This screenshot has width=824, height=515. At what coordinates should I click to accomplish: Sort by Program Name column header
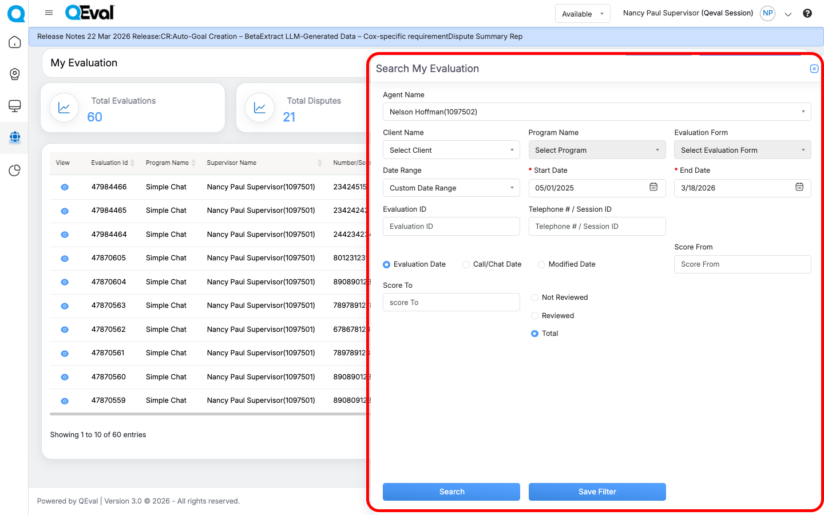(x=167, y=163)
